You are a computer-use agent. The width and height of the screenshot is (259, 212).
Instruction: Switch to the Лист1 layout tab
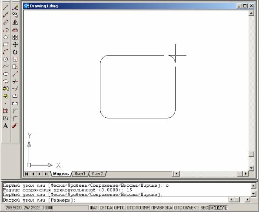(x=80, y=174)
